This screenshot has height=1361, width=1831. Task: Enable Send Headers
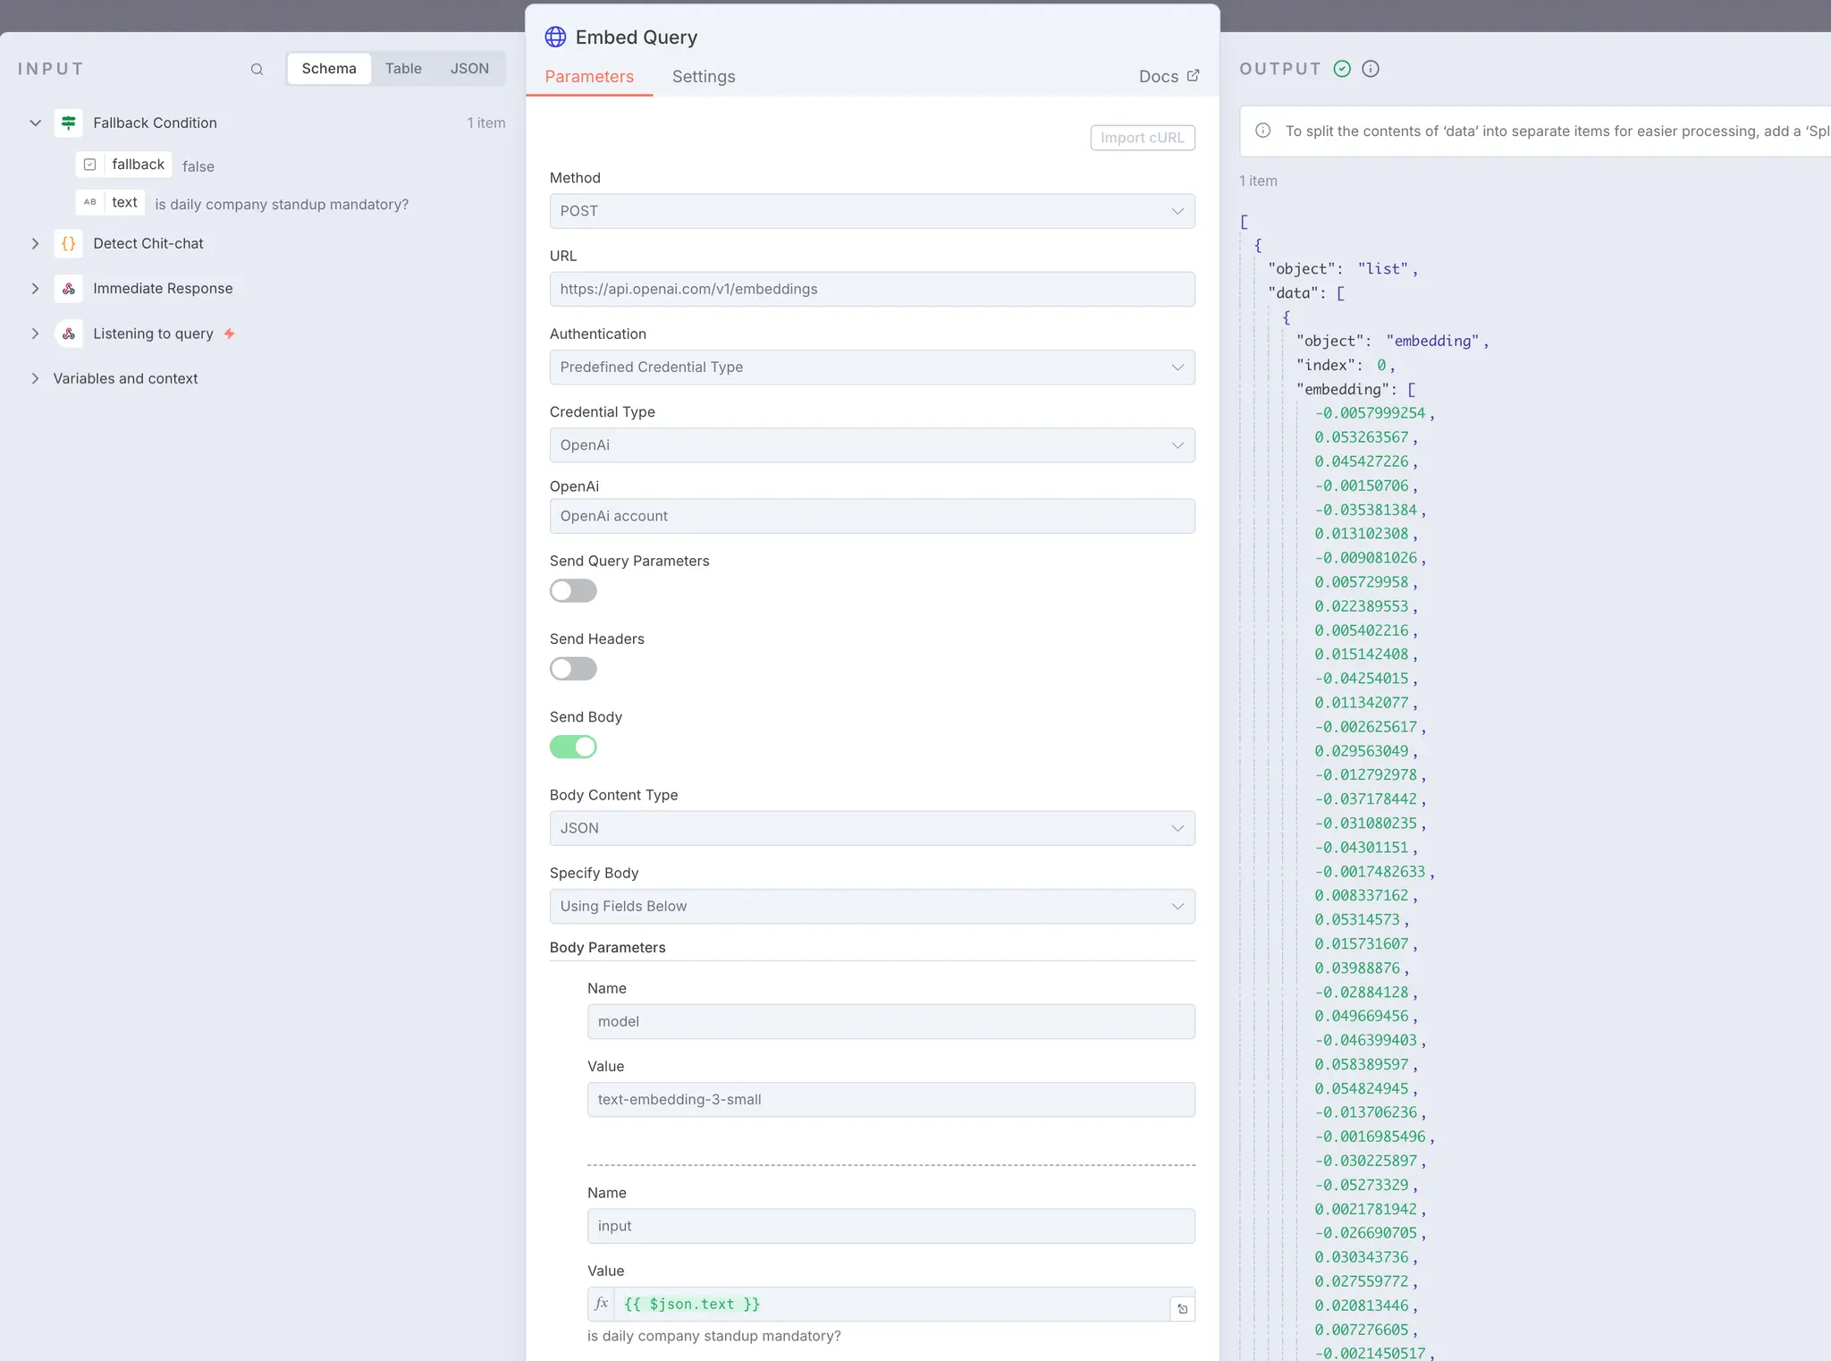click(x=573, y=668)
